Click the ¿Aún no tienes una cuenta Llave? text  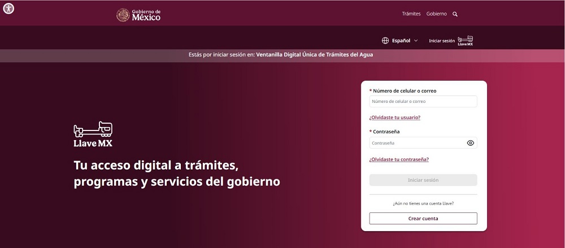(423, 203)
